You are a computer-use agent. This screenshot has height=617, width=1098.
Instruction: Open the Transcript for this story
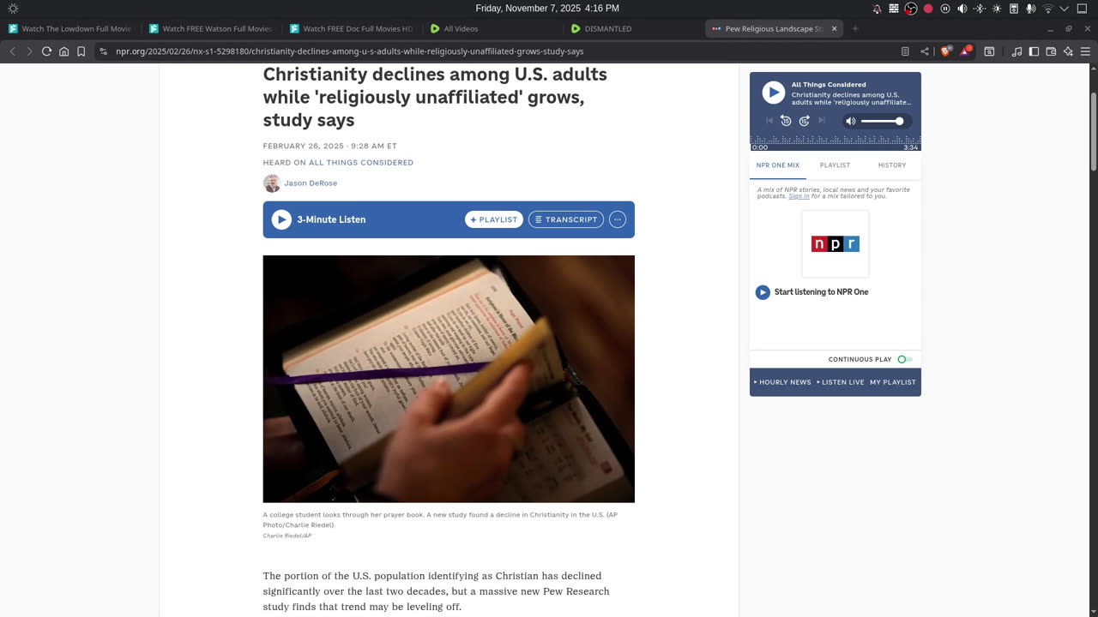point(566,219)
